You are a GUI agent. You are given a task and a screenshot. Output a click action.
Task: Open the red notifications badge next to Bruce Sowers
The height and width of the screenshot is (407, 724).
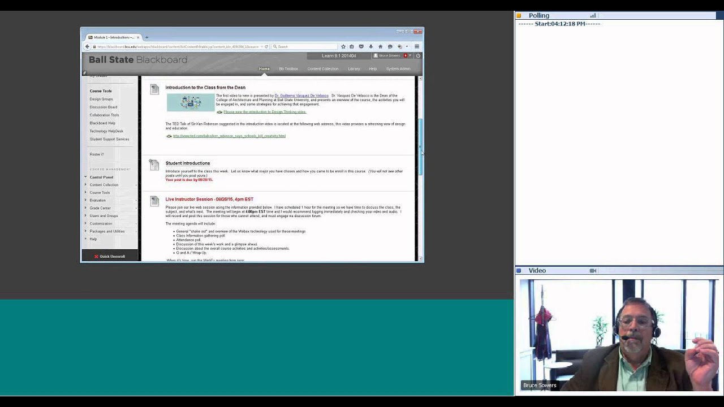point(405,55)
